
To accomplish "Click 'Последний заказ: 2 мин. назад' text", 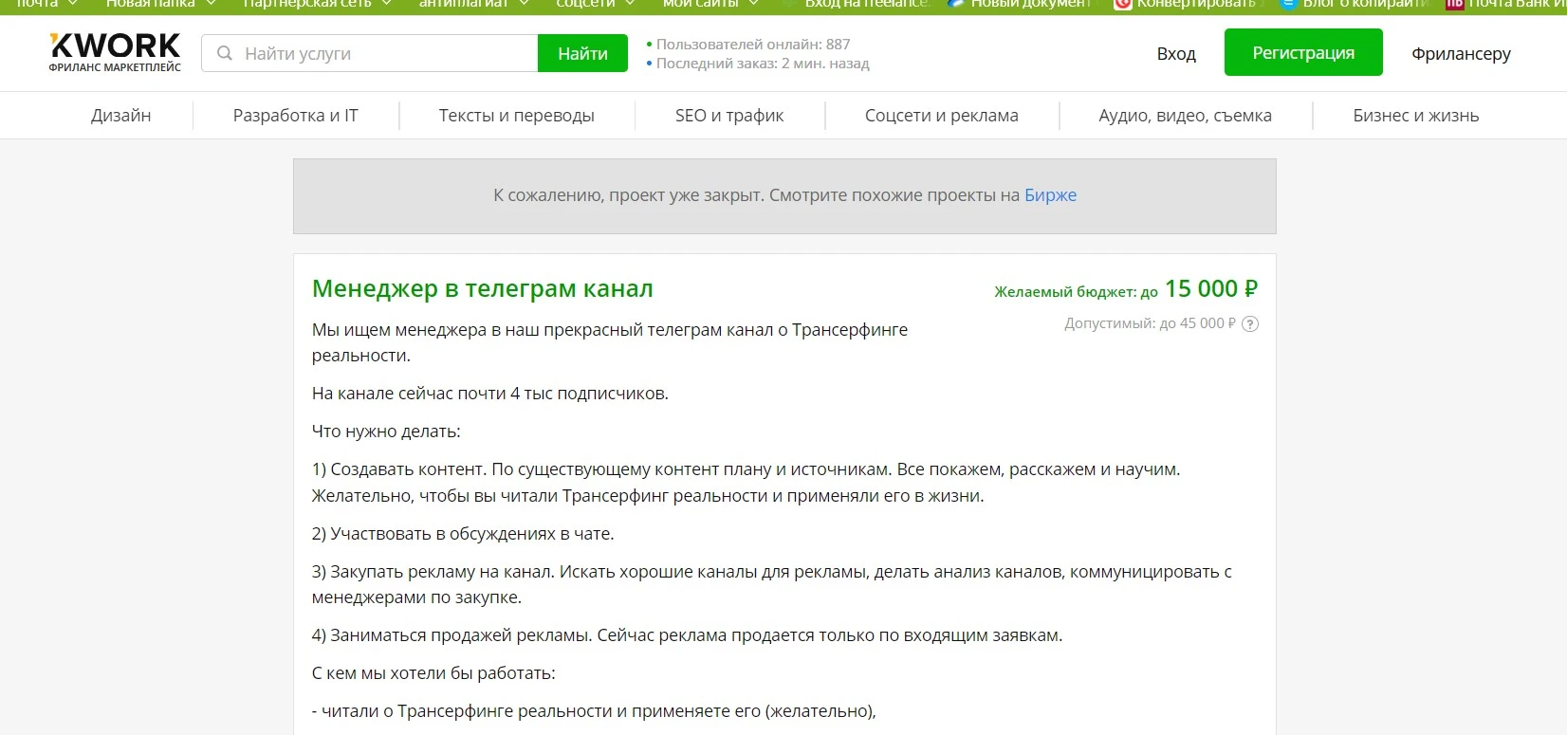I will tap(763, 64).
